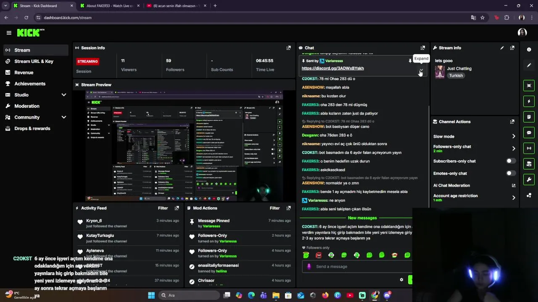Expand Followers-only chat options

513,148
